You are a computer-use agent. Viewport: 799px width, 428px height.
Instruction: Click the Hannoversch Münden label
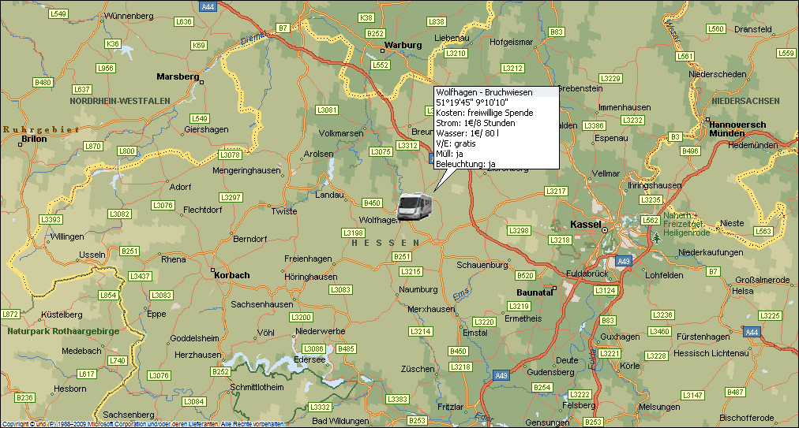737,129
